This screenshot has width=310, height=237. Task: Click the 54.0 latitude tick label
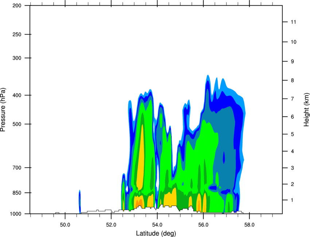tap(157, 225)
